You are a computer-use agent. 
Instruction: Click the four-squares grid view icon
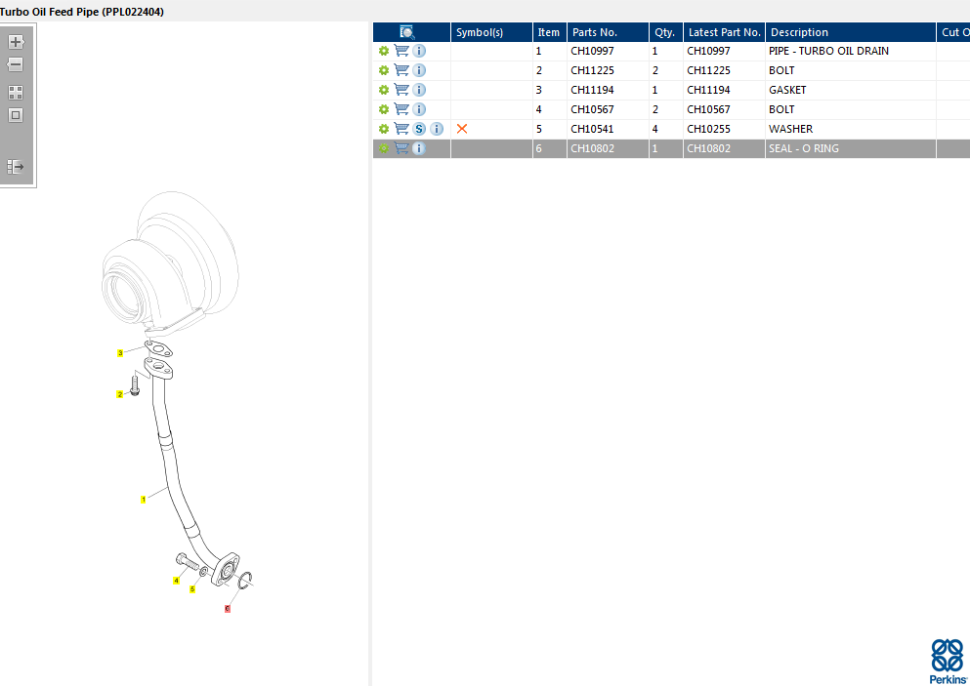point(16,93)
